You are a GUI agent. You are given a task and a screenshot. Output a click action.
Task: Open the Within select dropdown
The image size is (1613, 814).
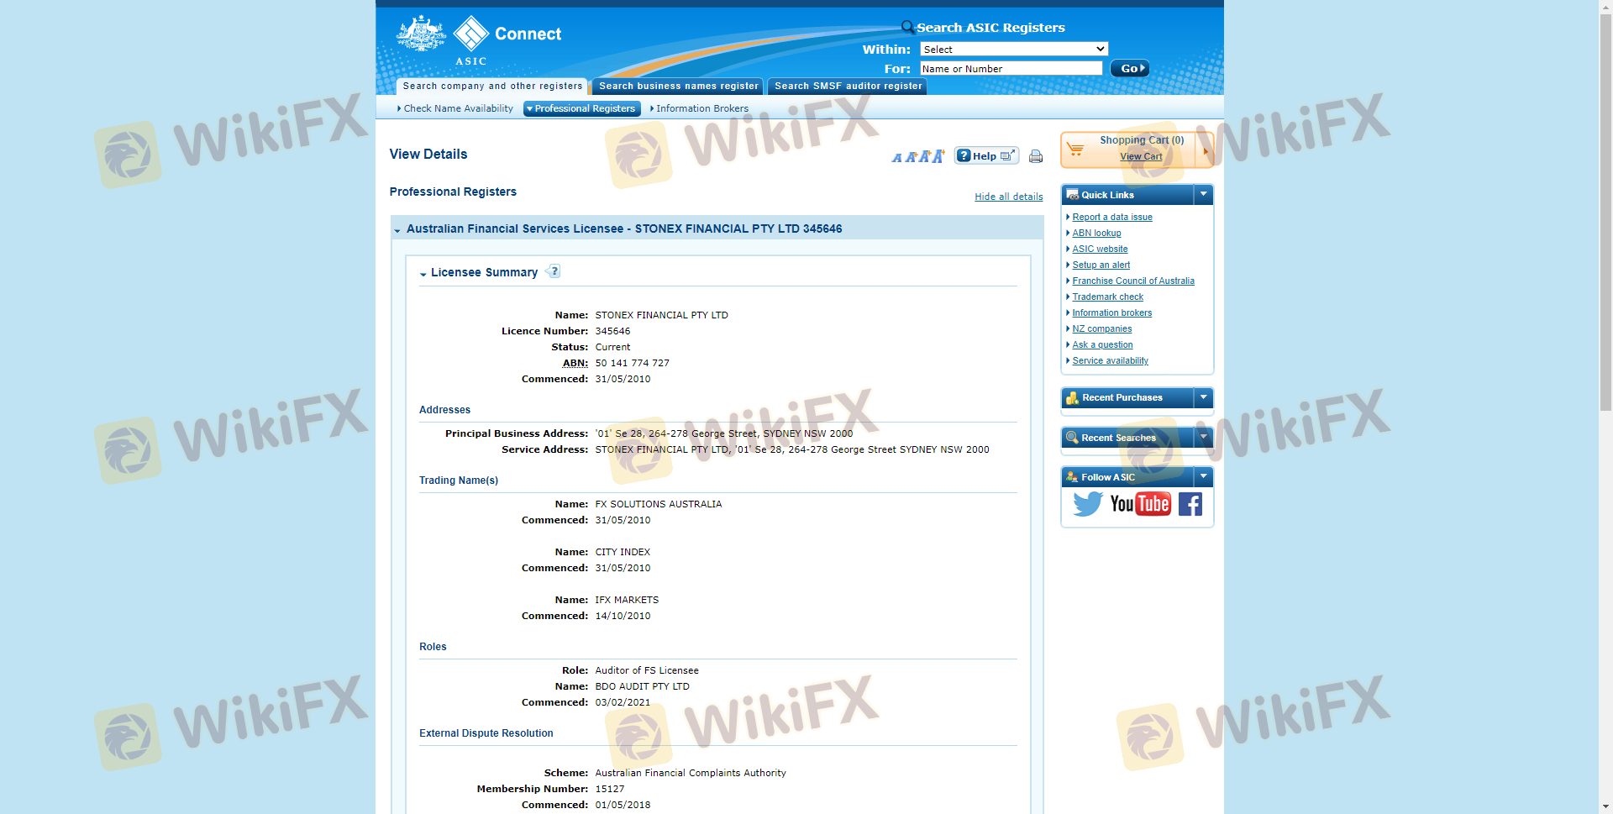coord(1014,50)
